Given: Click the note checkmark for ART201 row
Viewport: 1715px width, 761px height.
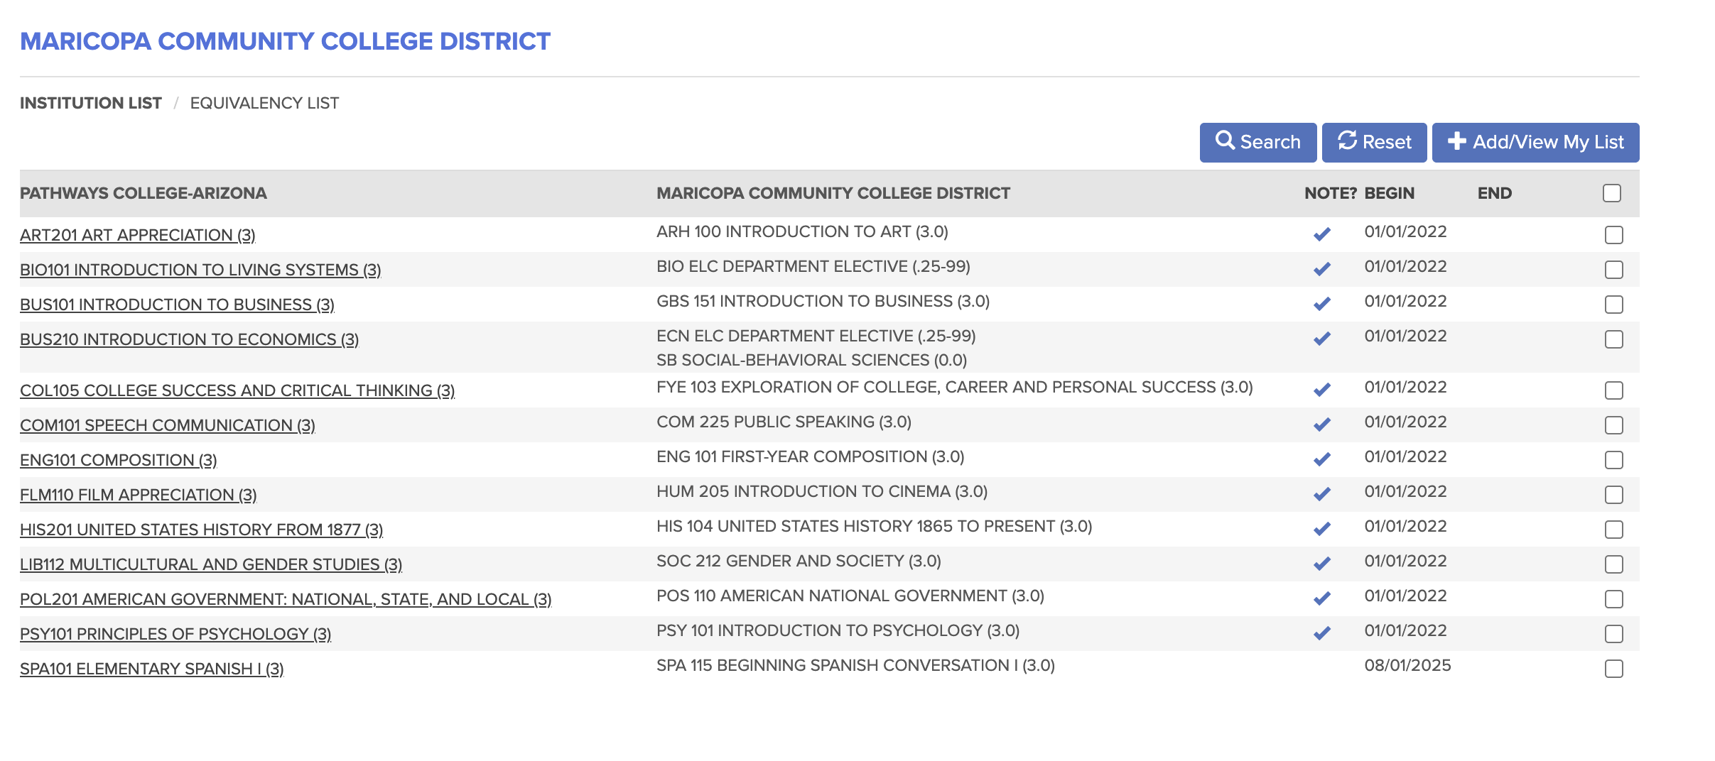Looking at the screenshot, I should (1321, 234).
